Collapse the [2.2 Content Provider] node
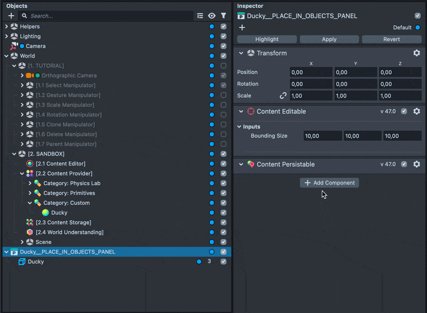 pos(22,174)
